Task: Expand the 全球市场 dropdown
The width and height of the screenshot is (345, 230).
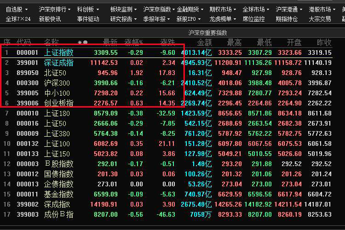Action: pyautogui.click(x=256, y=10)
